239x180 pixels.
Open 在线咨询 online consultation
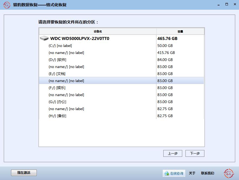174,173
